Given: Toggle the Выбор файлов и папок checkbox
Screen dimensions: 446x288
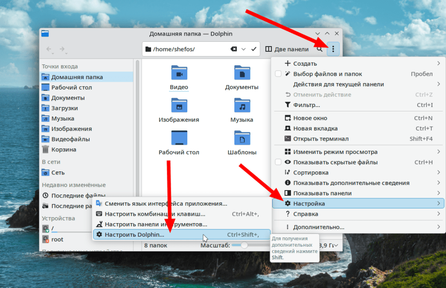Looking at the screenshot, I should (x=278, y=74).
